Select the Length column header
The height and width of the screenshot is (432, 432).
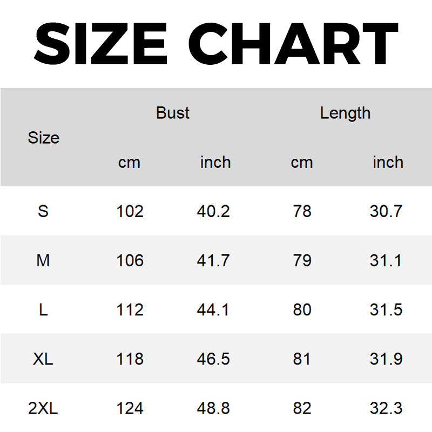pos(345,113)
